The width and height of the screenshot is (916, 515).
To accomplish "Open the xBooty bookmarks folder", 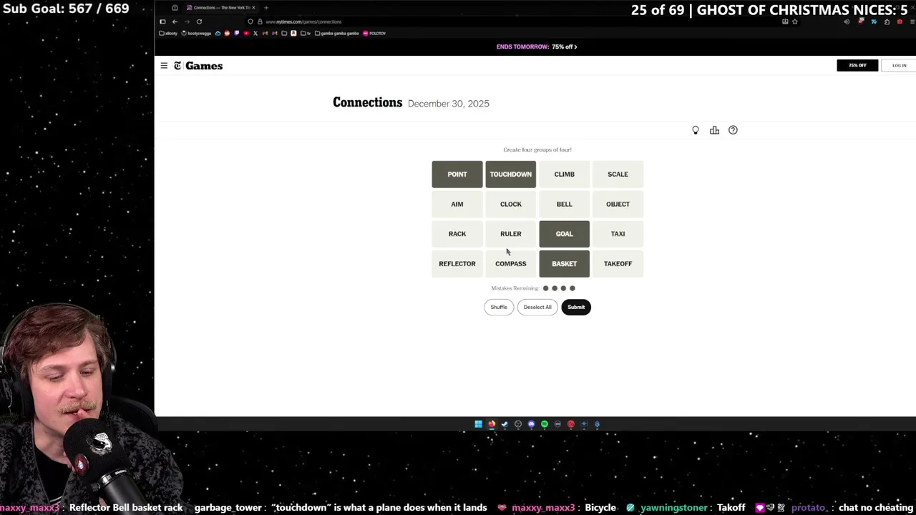I will point(168,33).
